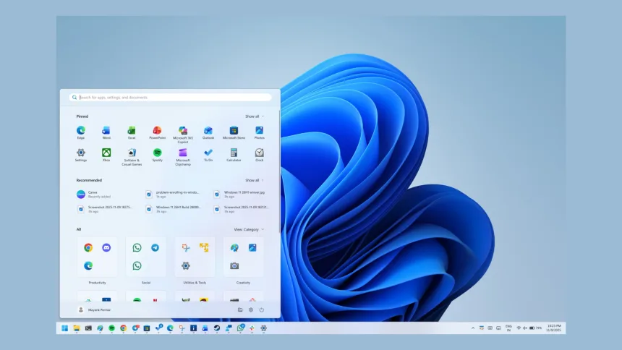622x350 pixels.
Task: Open the pinned Settings app
Action: [x=81, y=155]
